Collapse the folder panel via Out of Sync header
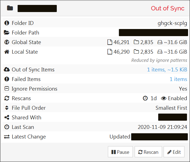 (x=168, y=8)
